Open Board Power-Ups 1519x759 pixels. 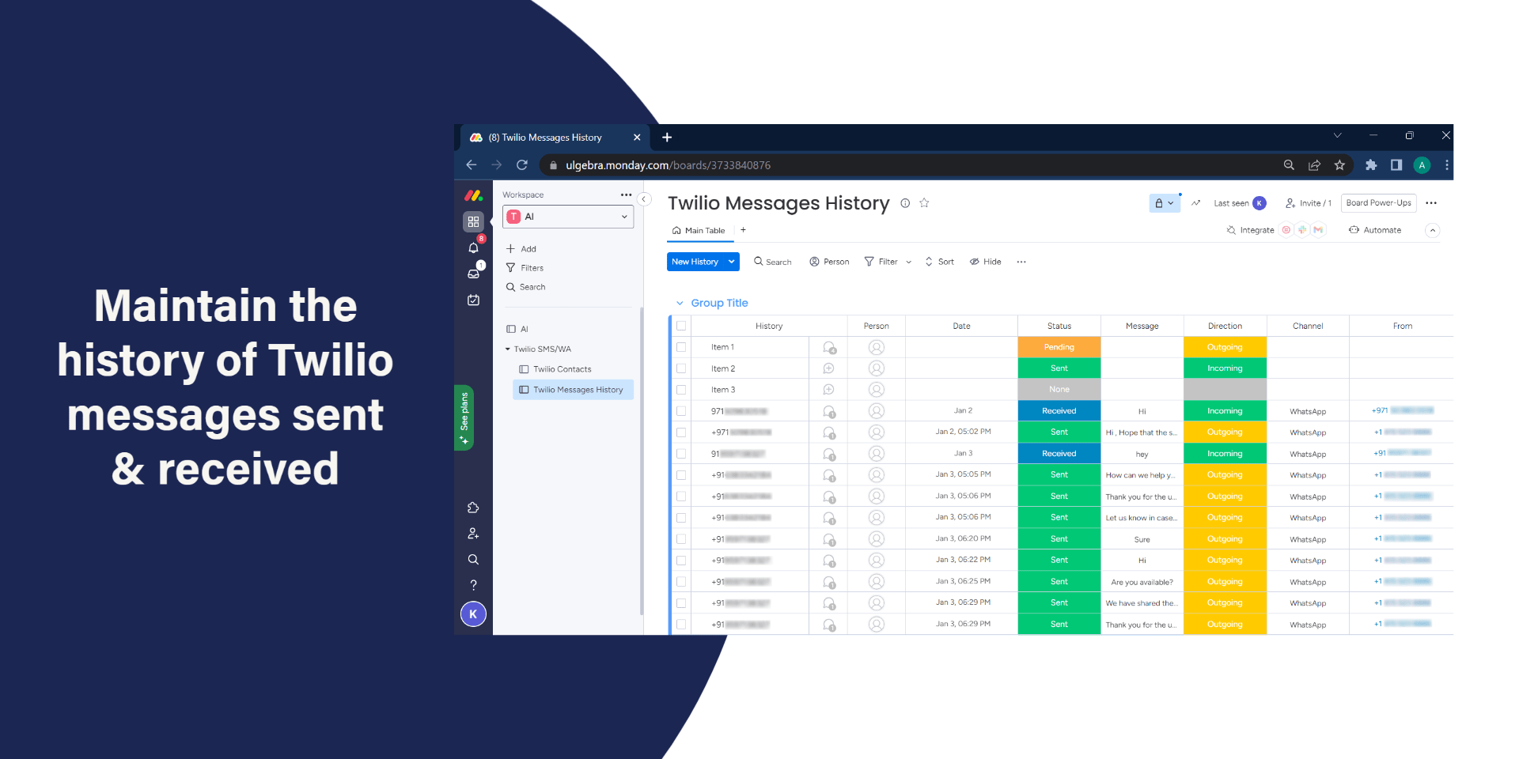pyautogui.click(x=1379, y=203)
